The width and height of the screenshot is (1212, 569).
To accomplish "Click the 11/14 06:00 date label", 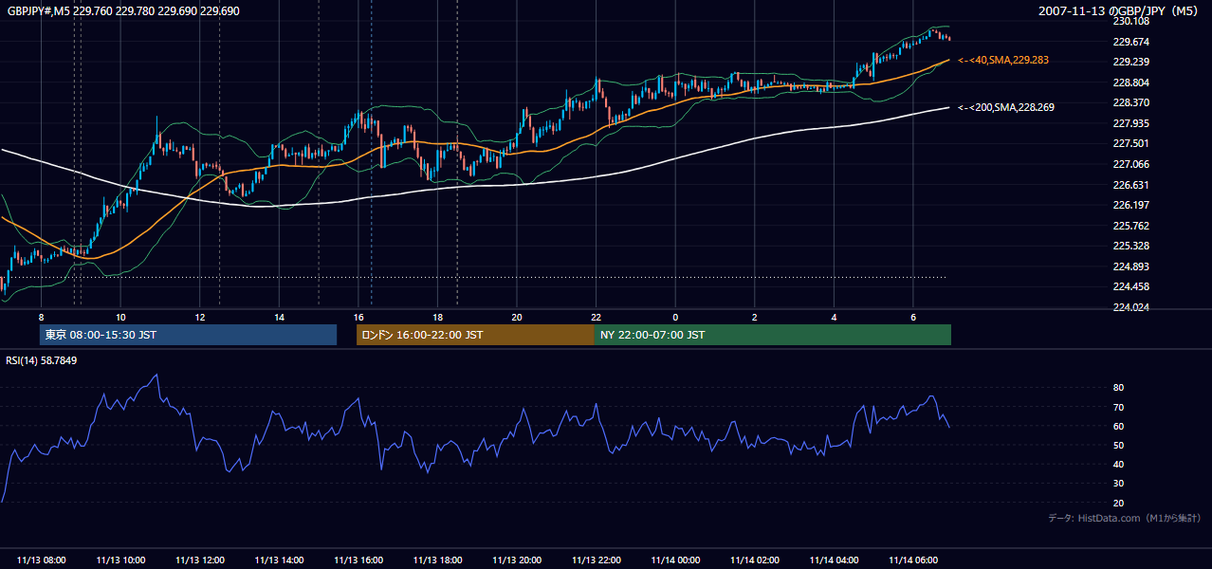I will point(912,560).
